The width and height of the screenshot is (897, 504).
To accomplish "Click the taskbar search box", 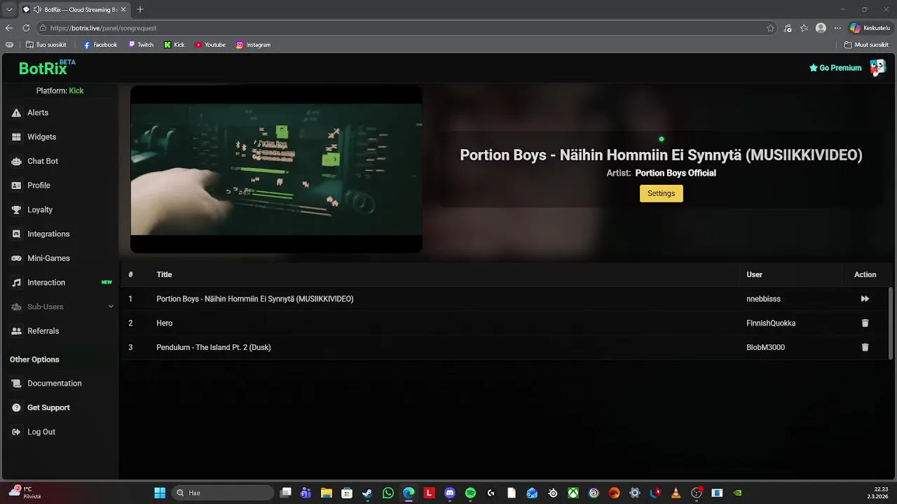I will click(223, 493).
